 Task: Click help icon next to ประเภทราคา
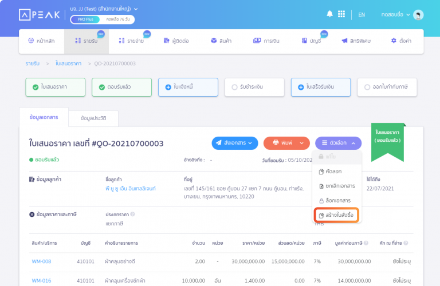pyautogui.click(x=132, y=214)
